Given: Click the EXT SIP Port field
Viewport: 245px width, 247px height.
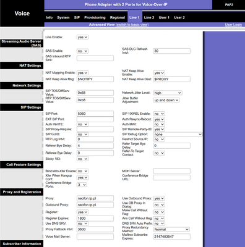Looking at the screenshot, I should click(x=95, y=119).
